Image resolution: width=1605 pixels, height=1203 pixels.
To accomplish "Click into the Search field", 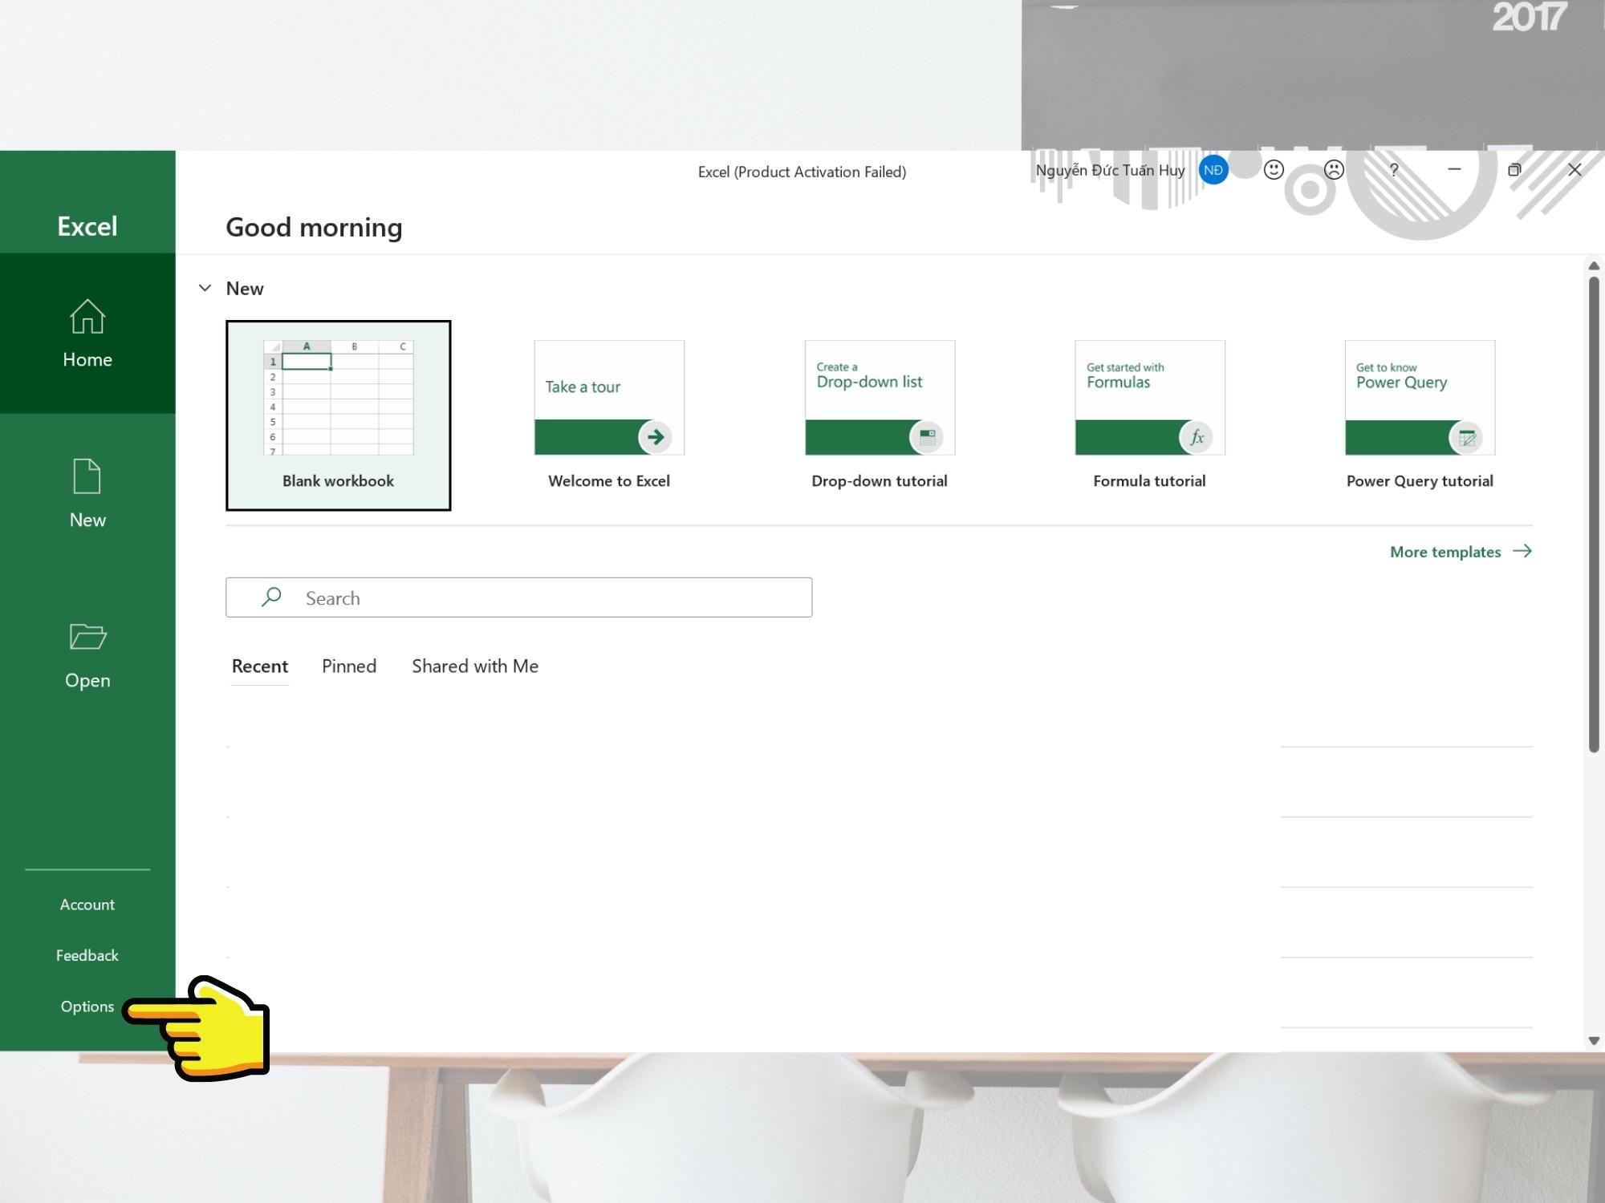I will (518, 597).
